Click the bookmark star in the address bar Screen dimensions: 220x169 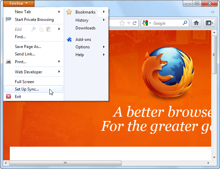point(122,23)
